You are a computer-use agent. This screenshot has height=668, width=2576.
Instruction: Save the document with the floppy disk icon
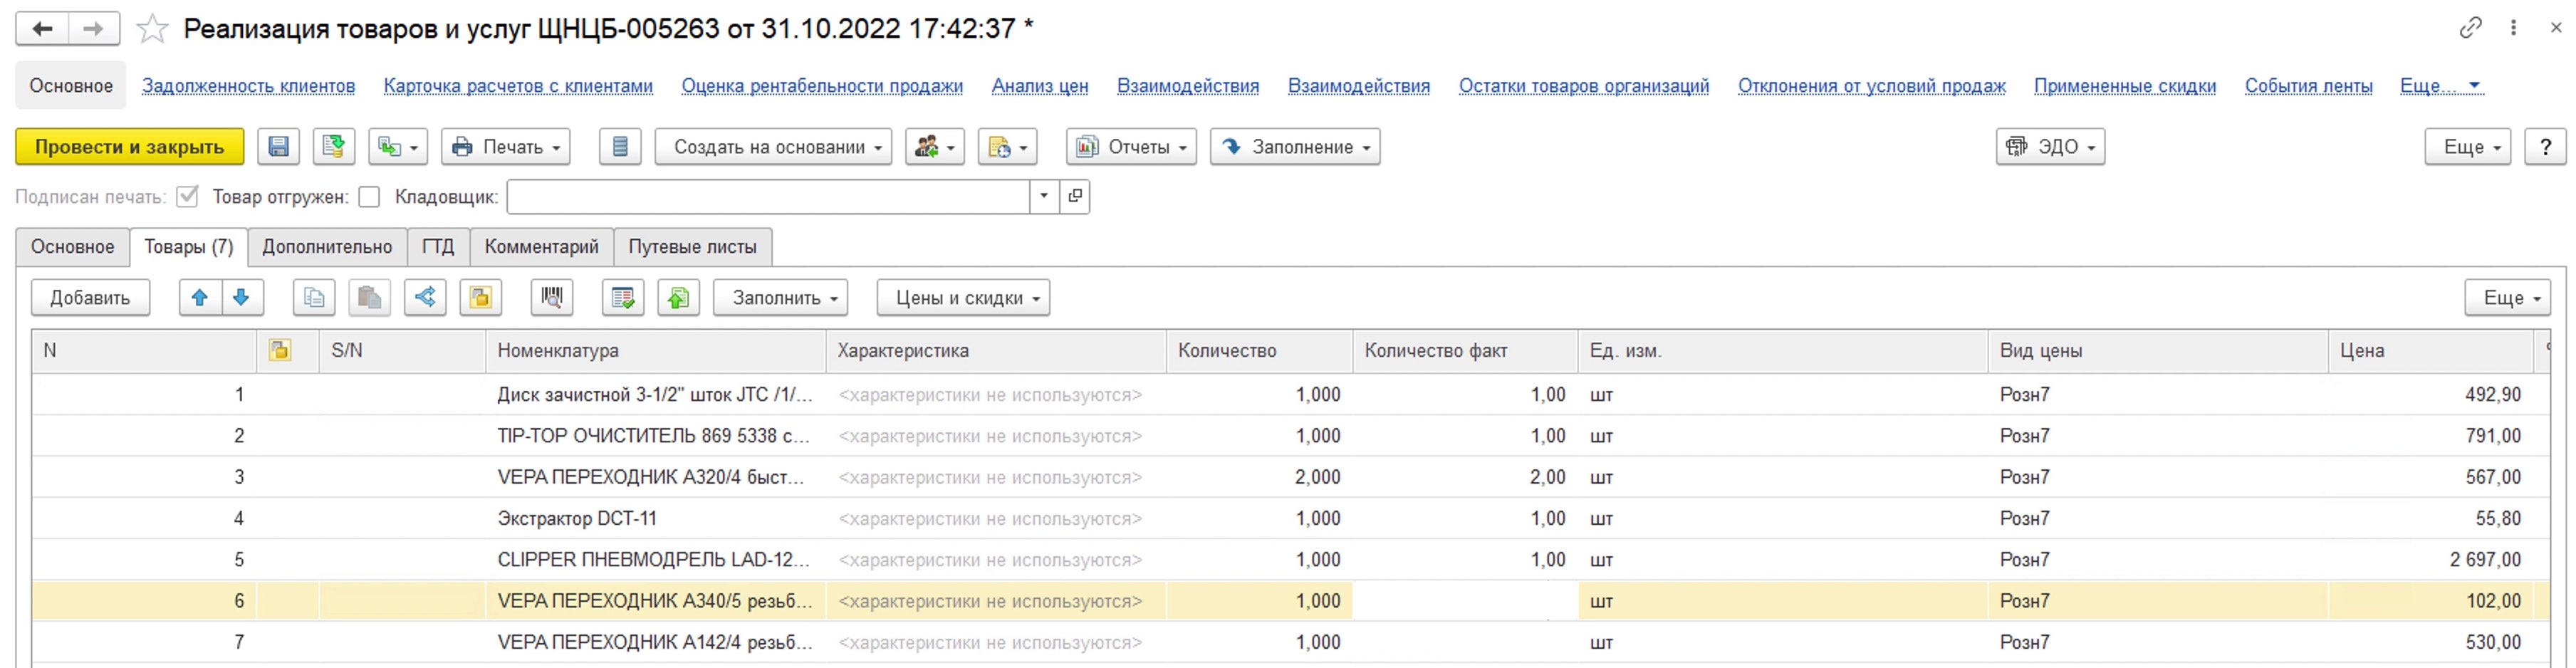pos(279,147)
